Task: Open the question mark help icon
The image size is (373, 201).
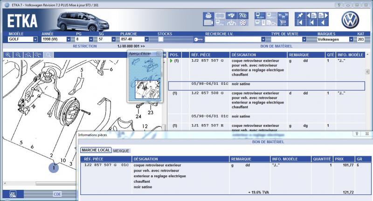Action: [x=243, y=16]
